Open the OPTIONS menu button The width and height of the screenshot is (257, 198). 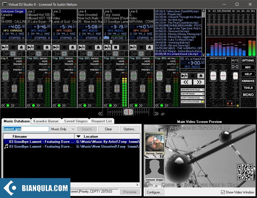coord(248,60)
